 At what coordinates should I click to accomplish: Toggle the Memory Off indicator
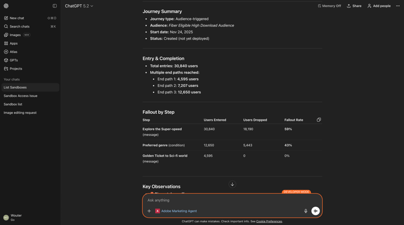point(329,6)
